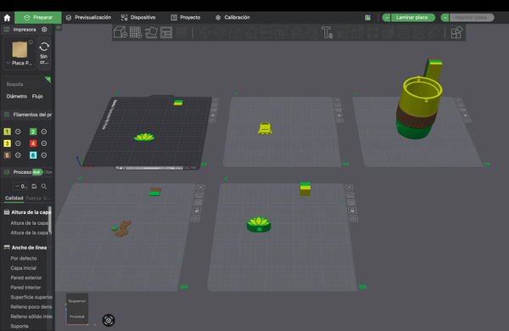The image size is (509, 331).
Task: Click plate 05 remove X icon
Action: pyautogui.click(x=349, y=188)
